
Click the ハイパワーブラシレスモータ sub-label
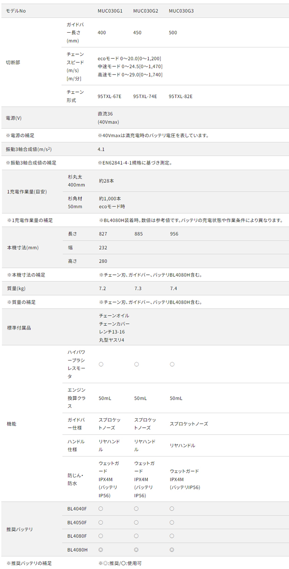(x=76, y=364)
